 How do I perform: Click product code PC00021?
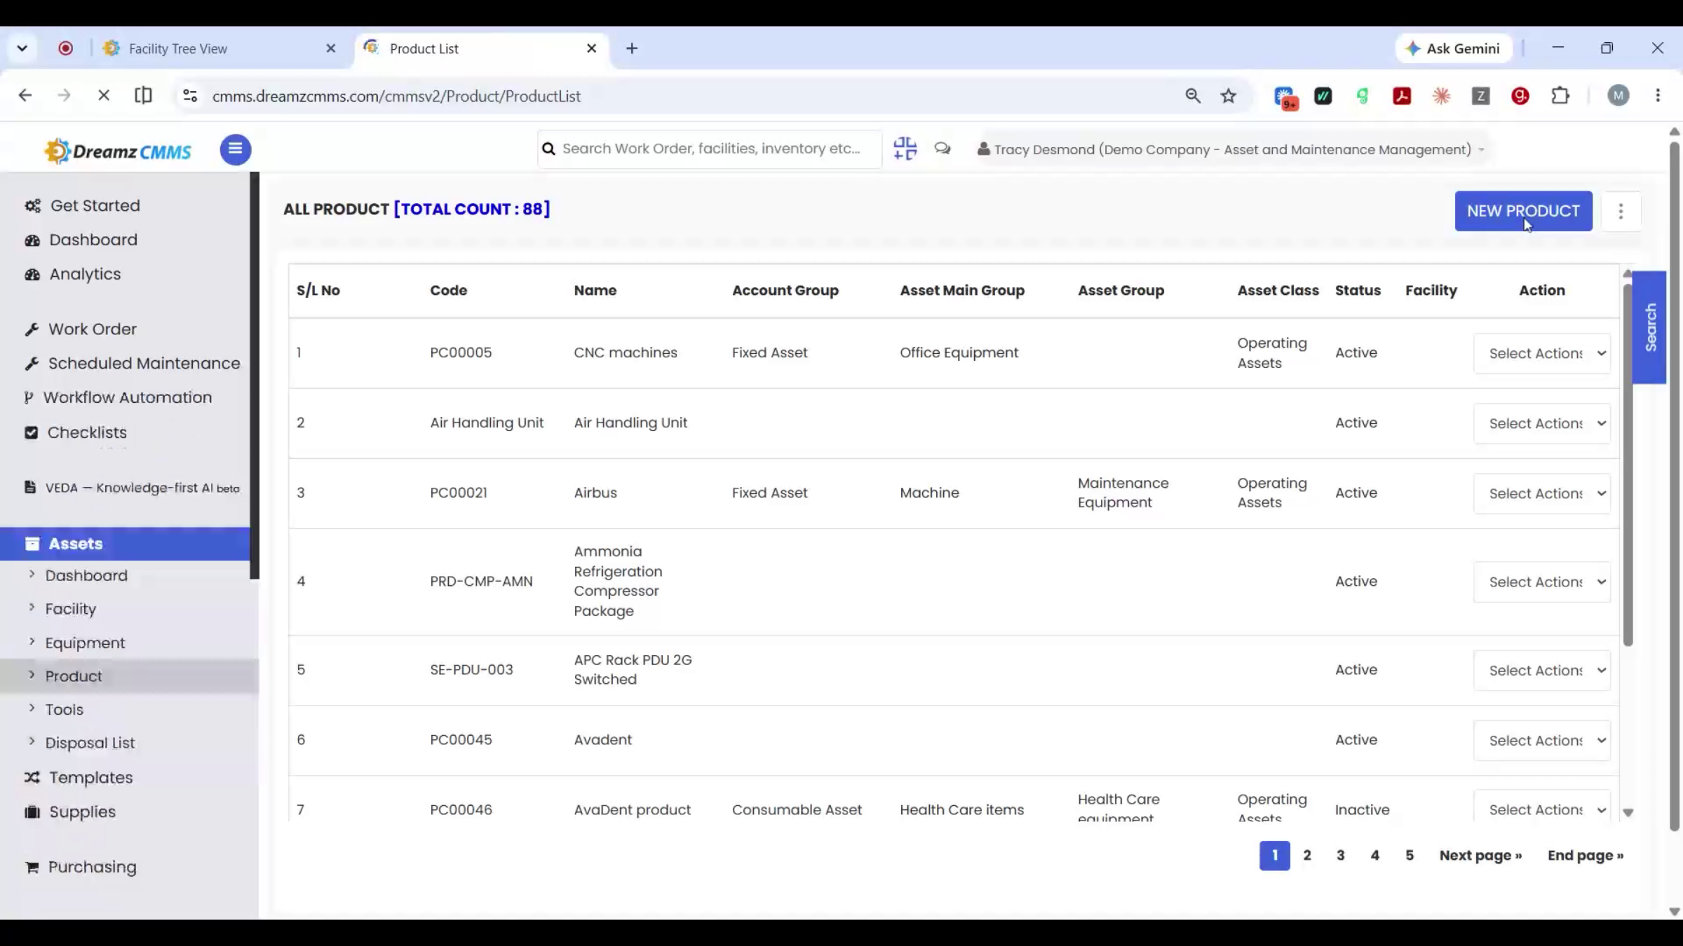pyautogui.click(x=459, y=493)
